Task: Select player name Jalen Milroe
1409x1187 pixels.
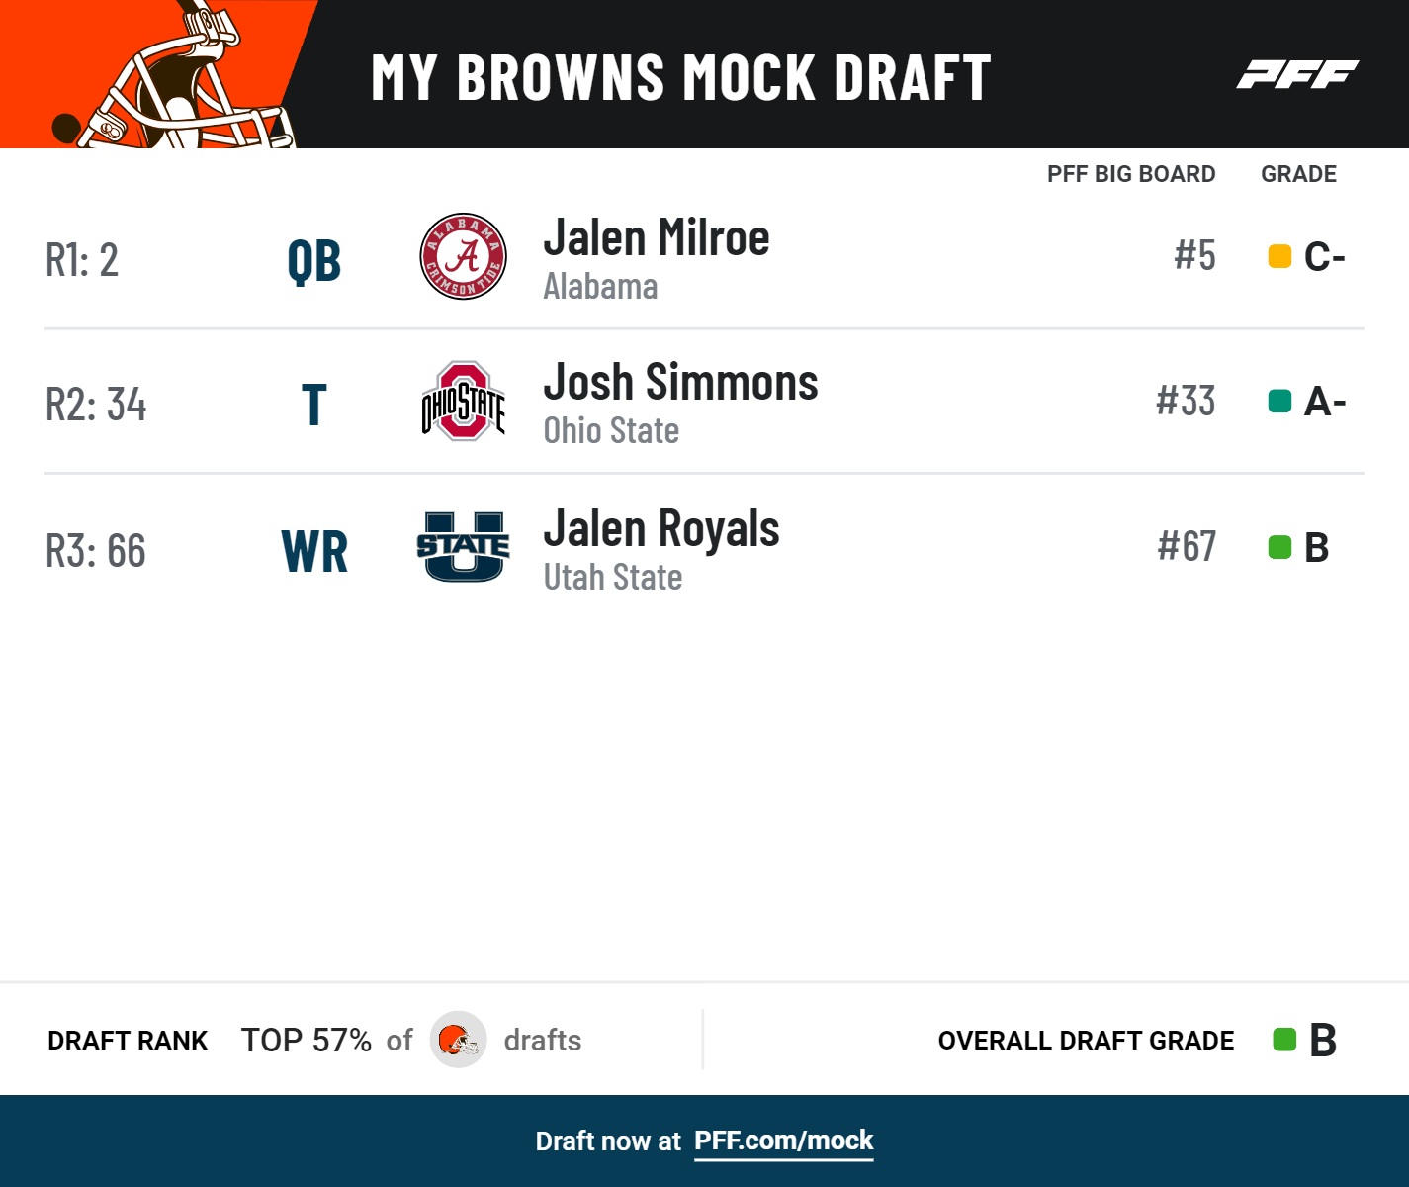Action: [656, 238]
